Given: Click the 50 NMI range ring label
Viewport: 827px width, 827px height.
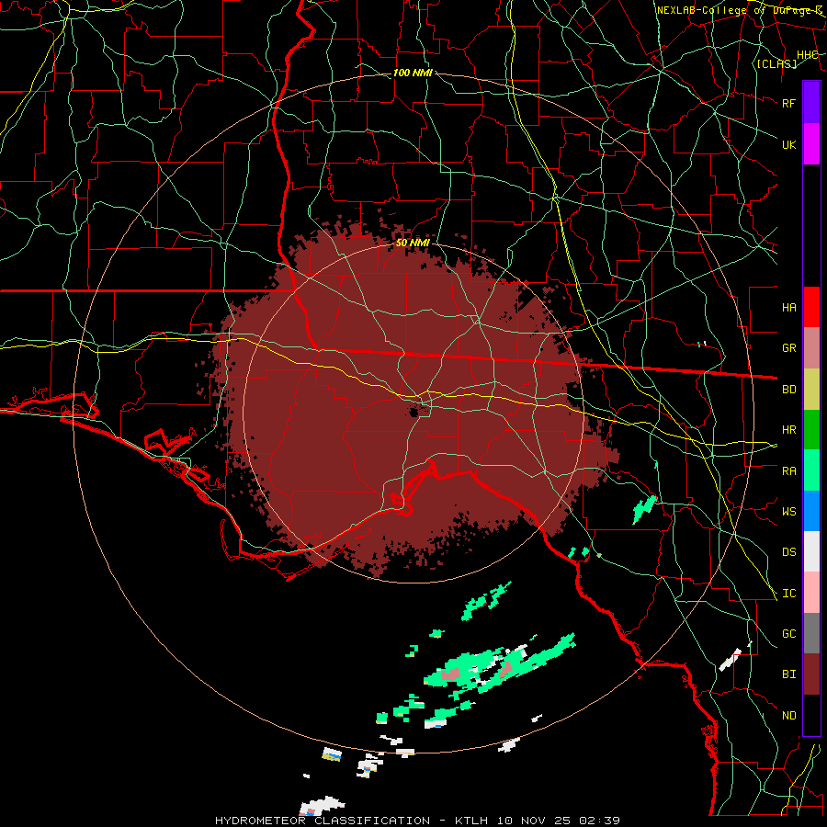Looking at the screenshot, I should (x=413, y=243).
